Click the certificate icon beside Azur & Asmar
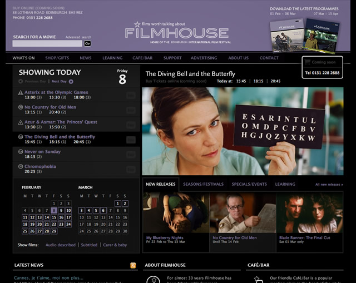Image resolution: width=356 pixels, height=283 pixels. tap(21, 122)
